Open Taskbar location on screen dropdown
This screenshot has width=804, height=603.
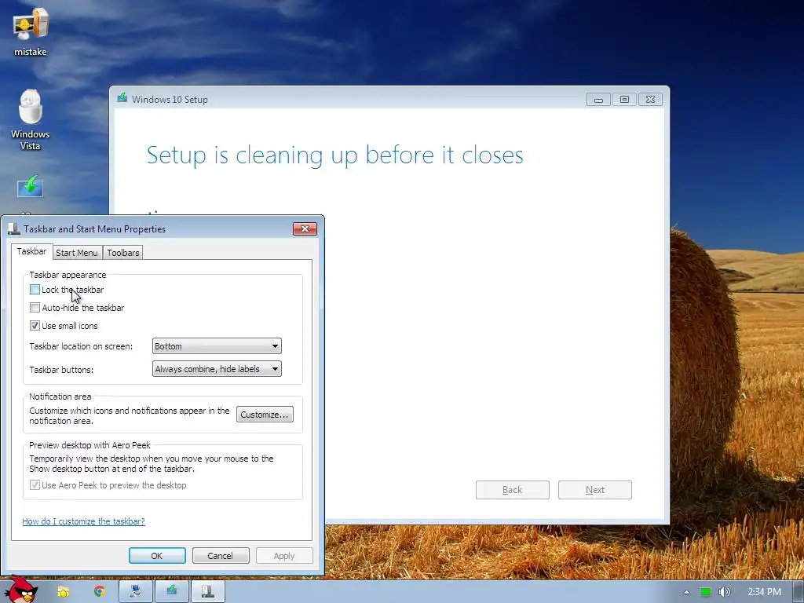217,346
